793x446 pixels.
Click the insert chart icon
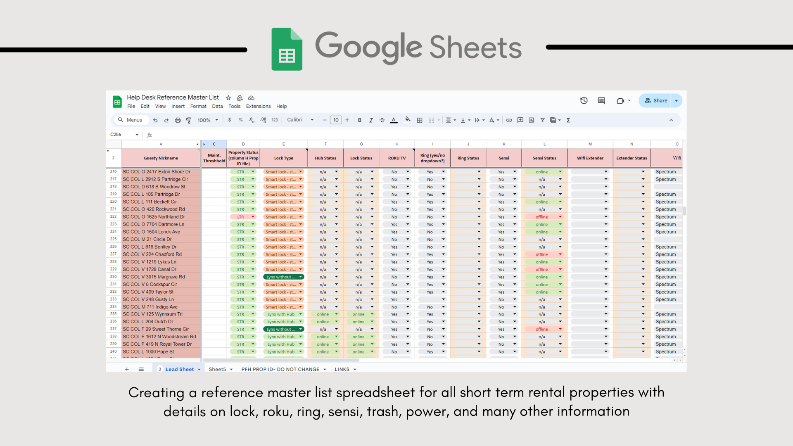(531, 120)
